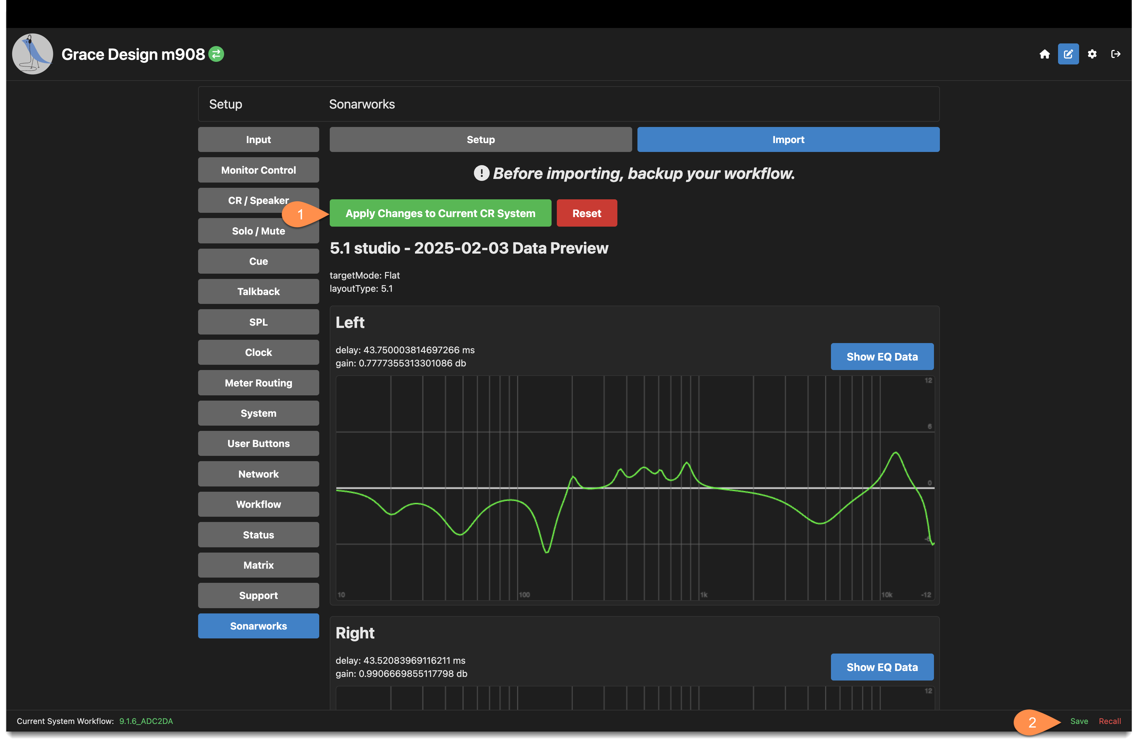1138x744 pixels.
Task: Open the Talkback section
Action: [258, 291]
